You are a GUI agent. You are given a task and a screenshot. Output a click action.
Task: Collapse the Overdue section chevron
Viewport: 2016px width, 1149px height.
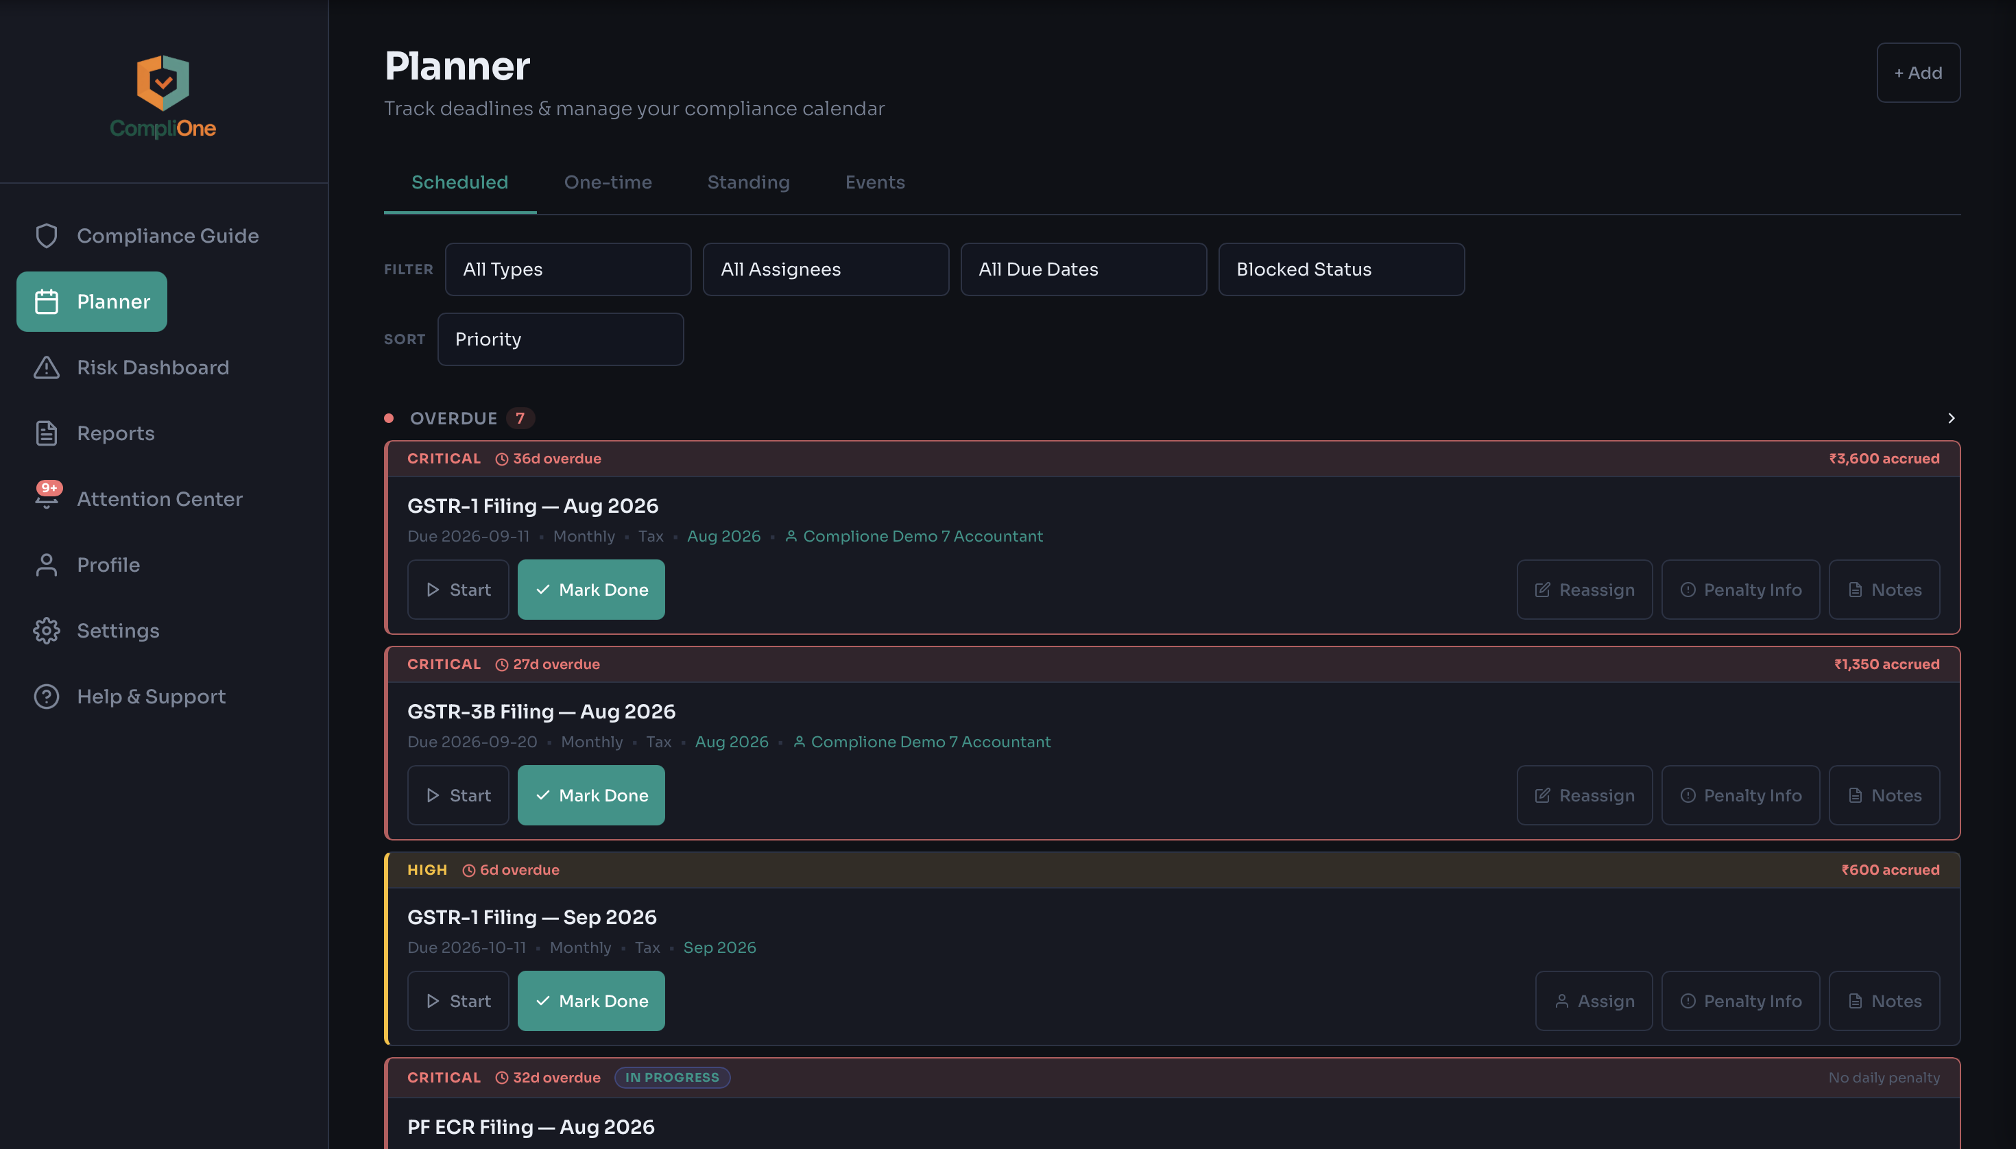pyautogui.click(x=1950, y=418)
